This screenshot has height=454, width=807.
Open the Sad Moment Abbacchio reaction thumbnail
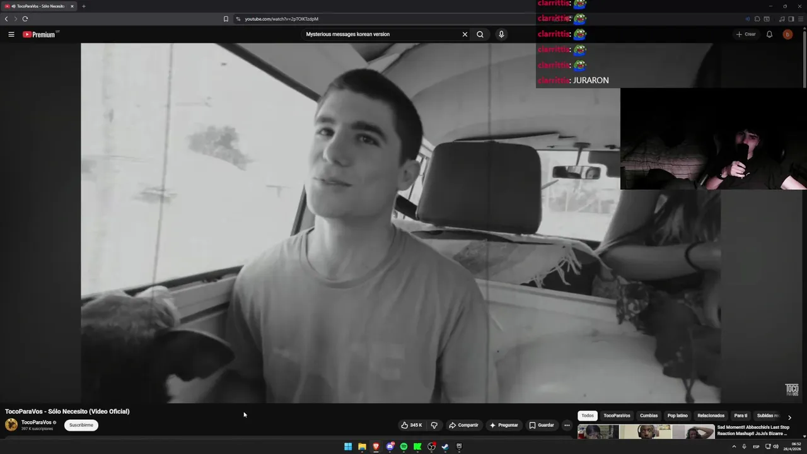[646, 432]
